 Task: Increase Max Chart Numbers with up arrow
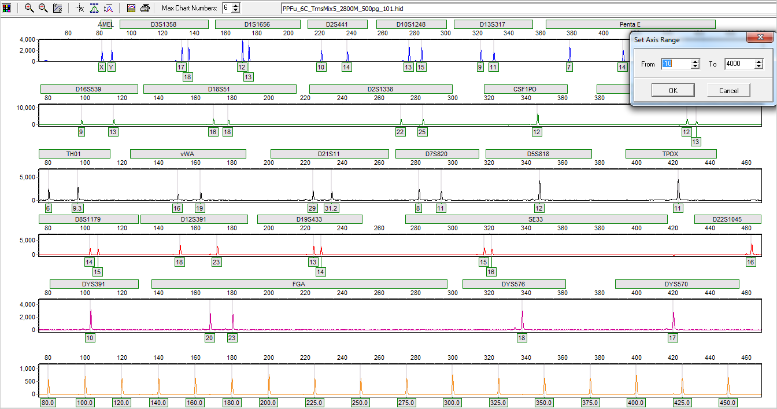(235, 6)
